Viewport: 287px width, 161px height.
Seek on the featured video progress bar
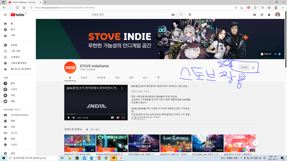96,114
